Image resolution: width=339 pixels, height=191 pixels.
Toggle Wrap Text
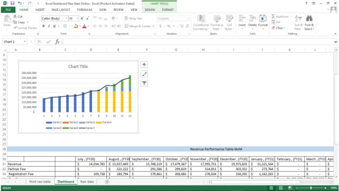point(133,19)
